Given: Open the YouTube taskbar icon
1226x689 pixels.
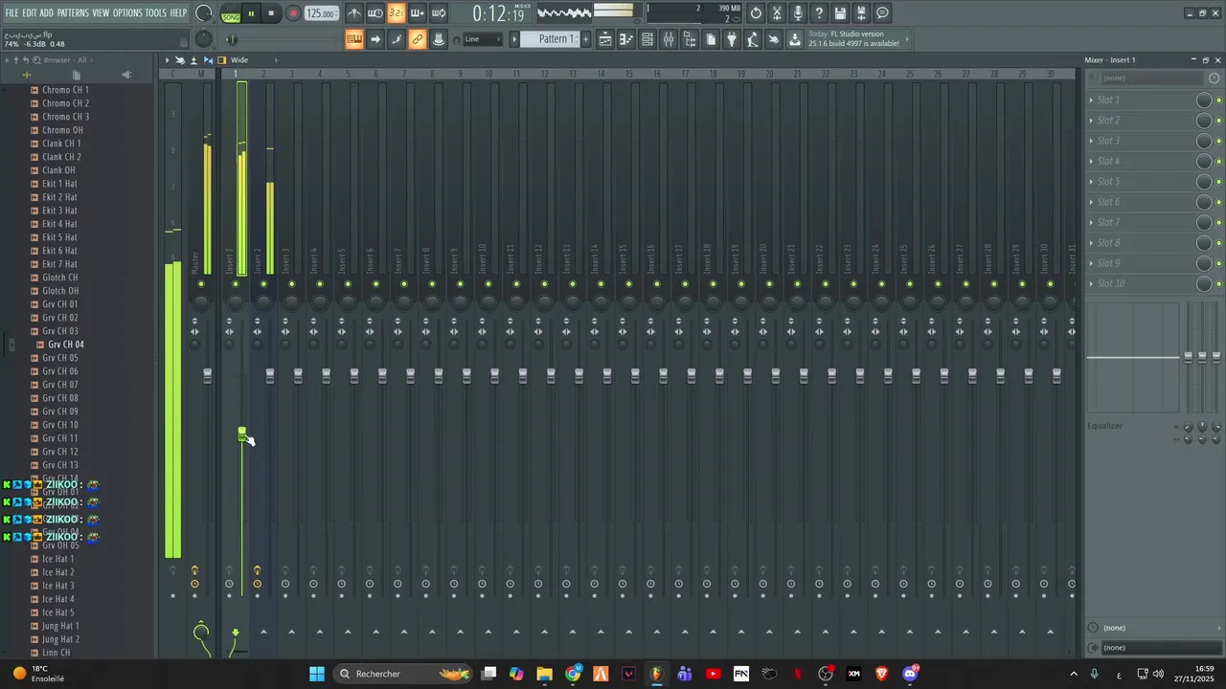Looking at the screenshot, I should (713, 674).
